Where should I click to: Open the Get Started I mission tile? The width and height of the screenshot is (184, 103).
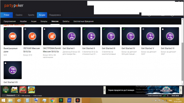[72, 36]
